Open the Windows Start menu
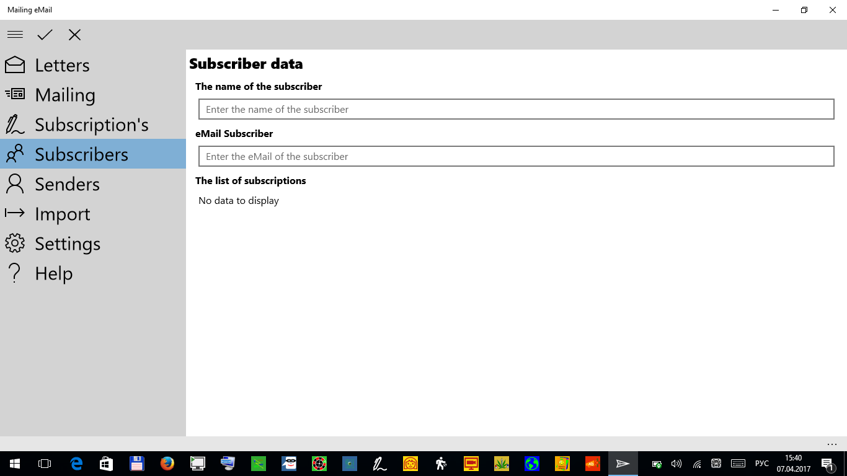This screenshot has height=476, width=847. (15, 464)
